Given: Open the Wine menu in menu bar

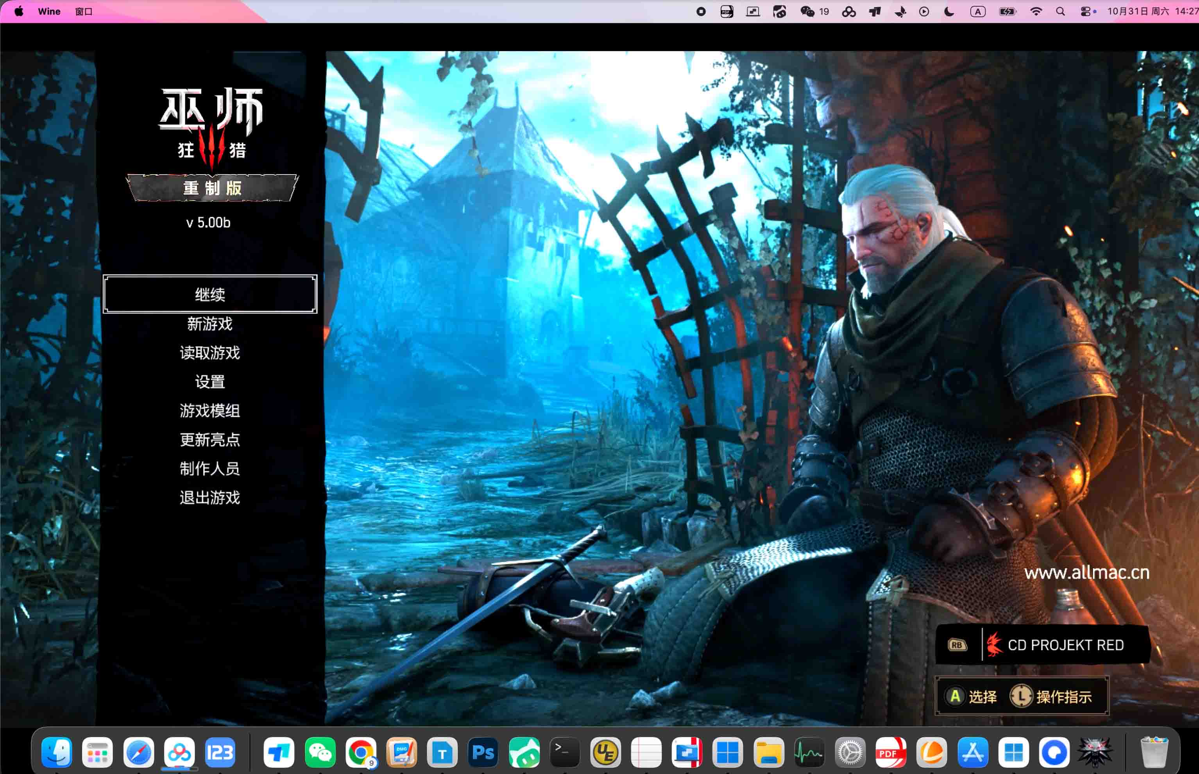Looking at the screenshot, I should [49, 11].
